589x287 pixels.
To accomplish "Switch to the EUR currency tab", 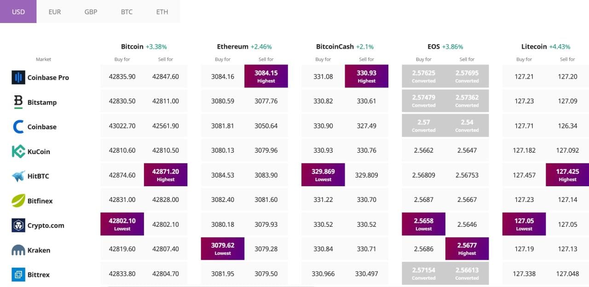I will point(55,11).
